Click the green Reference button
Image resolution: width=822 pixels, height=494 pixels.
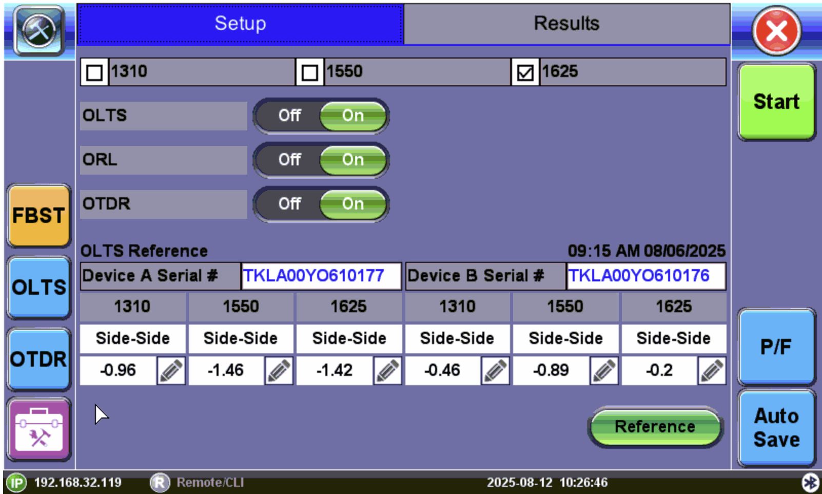click(655, 426)
